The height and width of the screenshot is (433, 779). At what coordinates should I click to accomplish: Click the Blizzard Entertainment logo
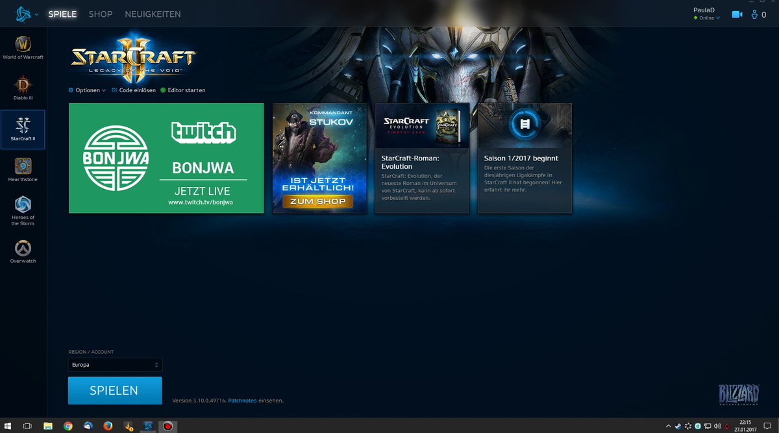click(739, 395)
